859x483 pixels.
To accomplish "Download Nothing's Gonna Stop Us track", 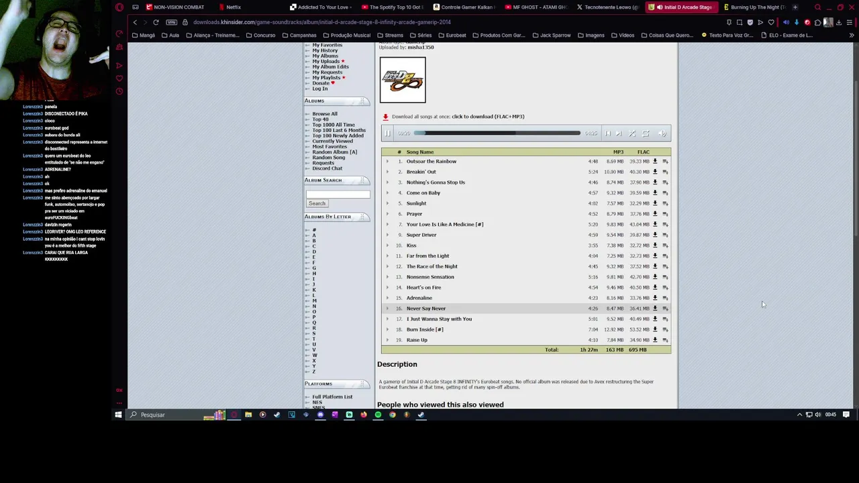I will coord(655,182).
